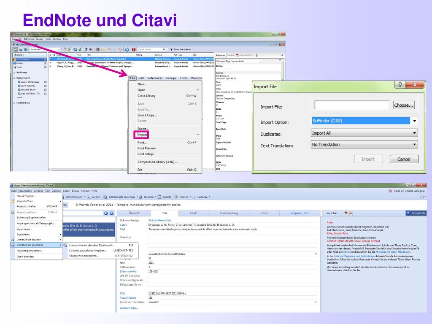
Task: Click EndNote Quick Search field
Action: coord(153,49)
